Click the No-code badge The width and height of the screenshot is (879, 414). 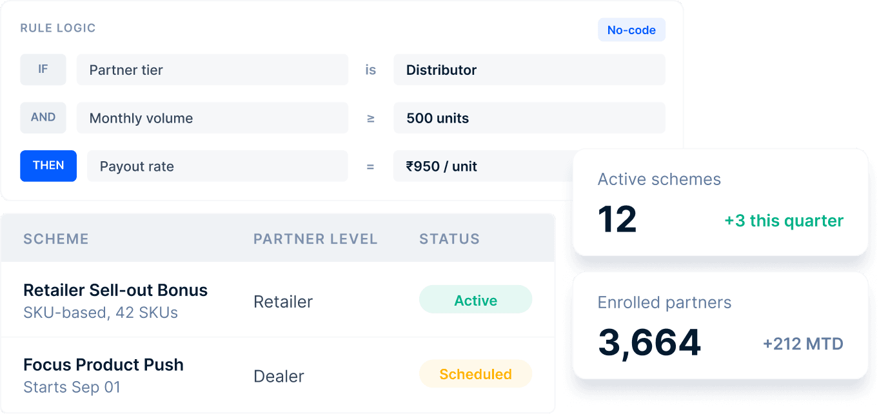tap(631, 30)
